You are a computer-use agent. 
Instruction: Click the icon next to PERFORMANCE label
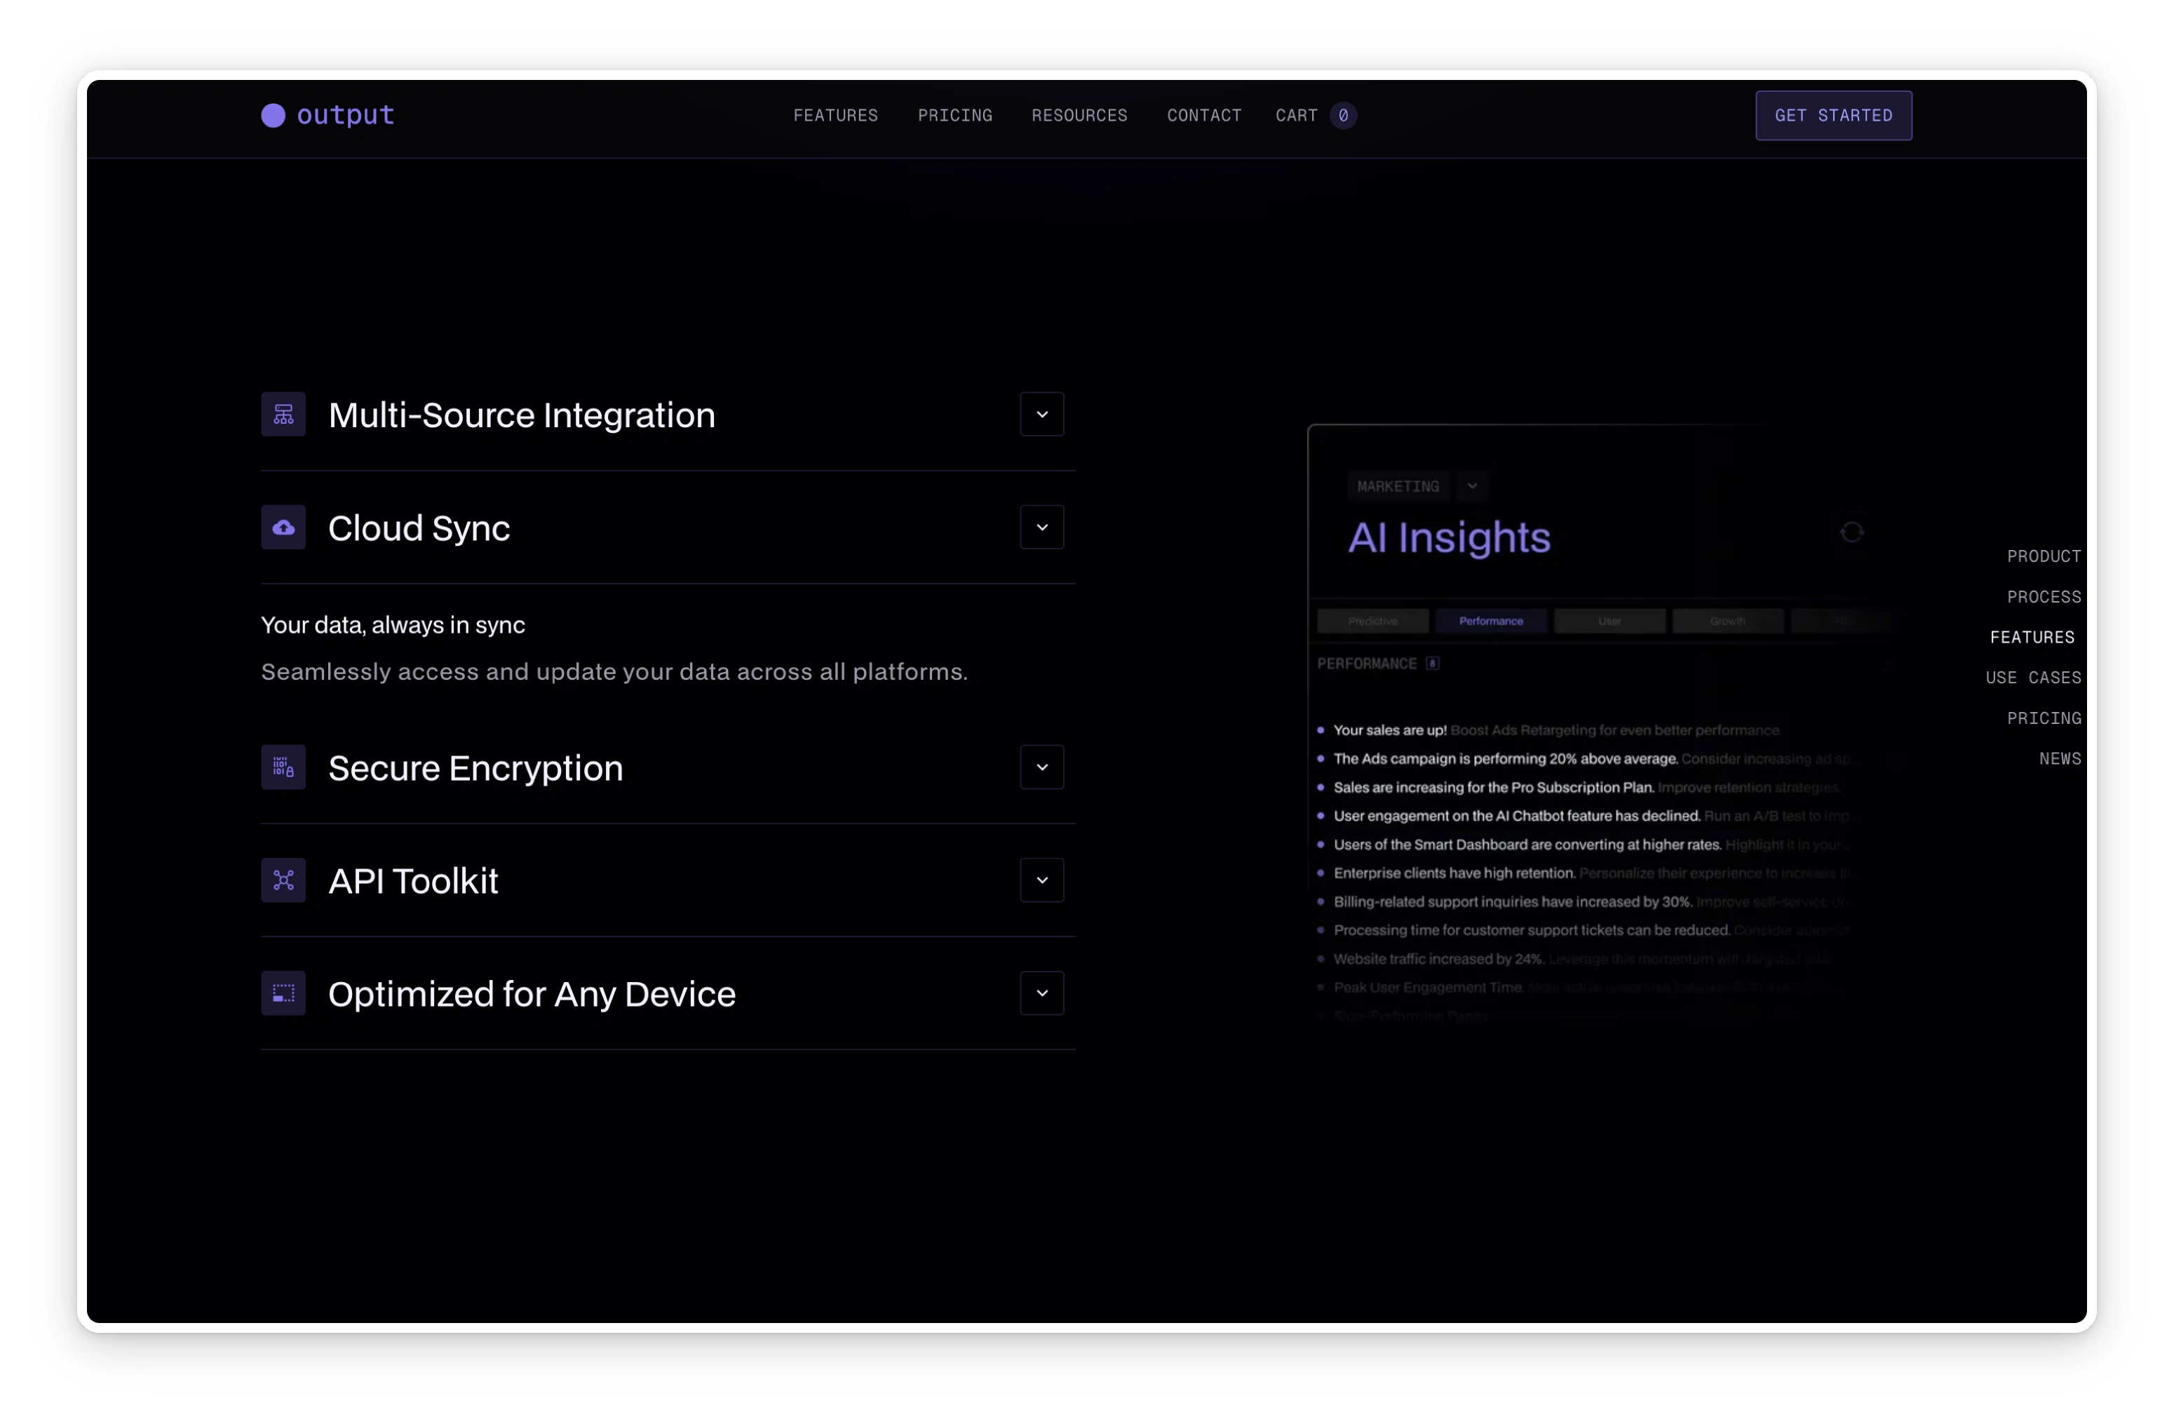click(1433, 663)
